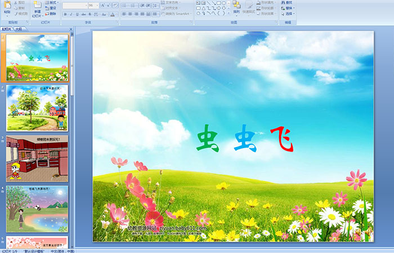Toggle Align Text Right
The width and height of the screenshot is (394, 253).
click(136, 14)
